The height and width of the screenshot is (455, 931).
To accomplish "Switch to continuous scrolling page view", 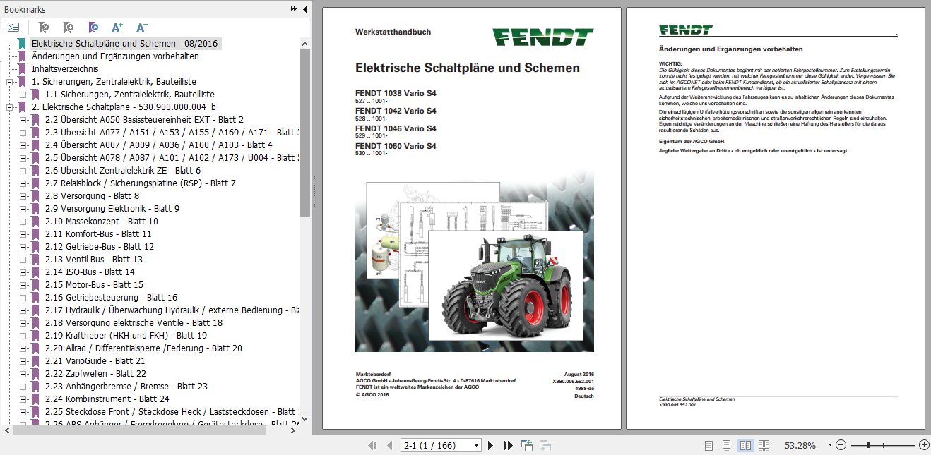I will [x=727, y=445].
